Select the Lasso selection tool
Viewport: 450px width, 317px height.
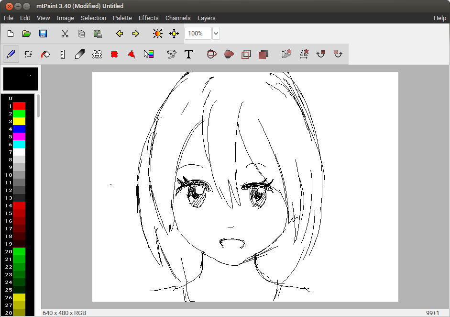pos(171,54)
